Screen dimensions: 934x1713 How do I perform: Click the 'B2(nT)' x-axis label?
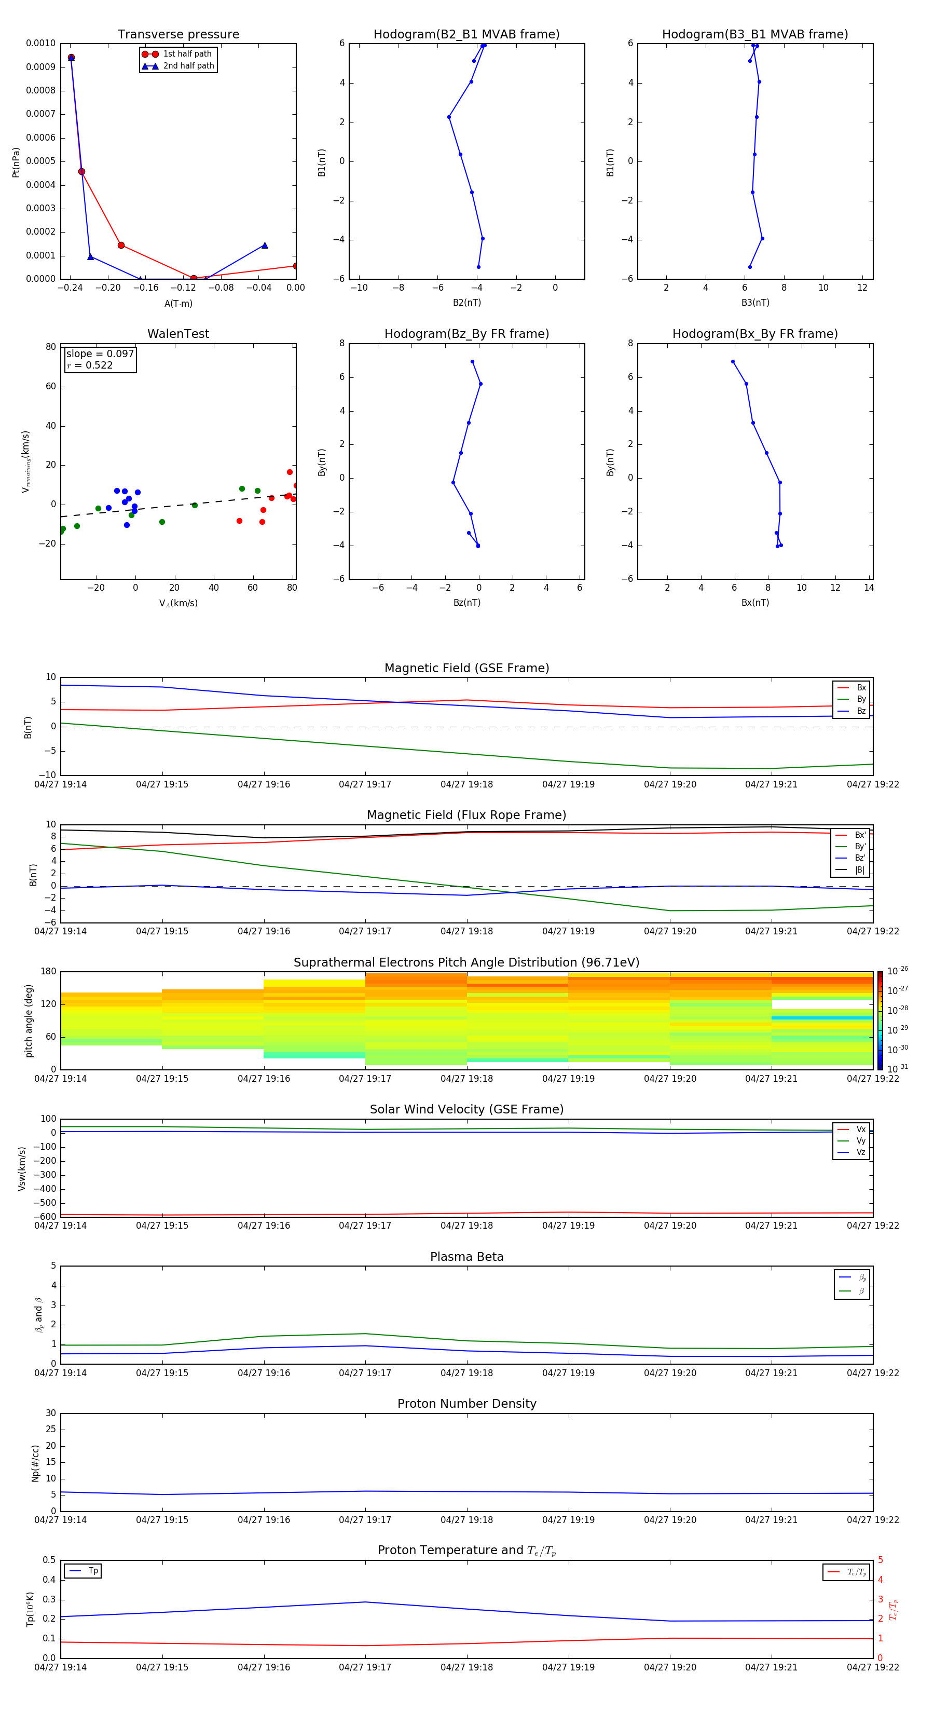(x=466, y=303)
